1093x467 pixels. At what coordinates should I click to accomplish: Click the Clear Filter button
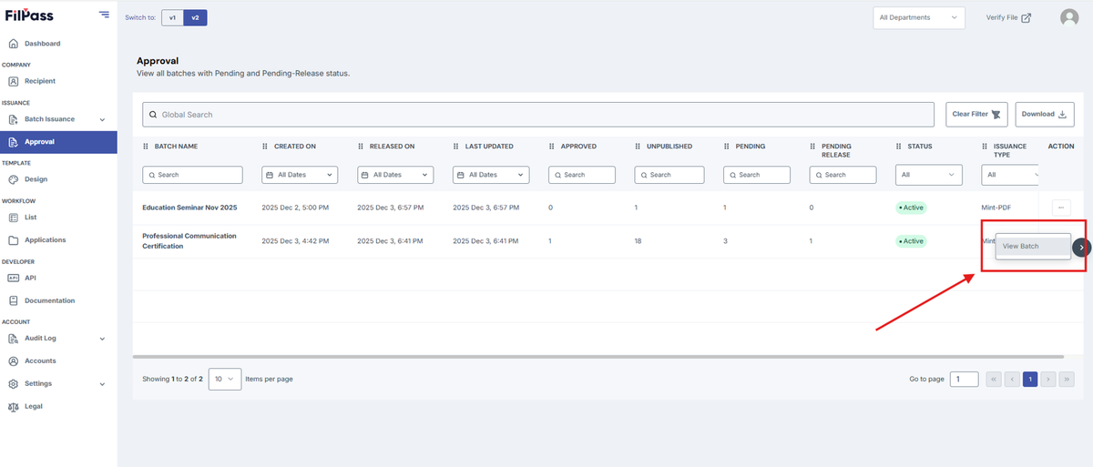(x=976, y=115)
